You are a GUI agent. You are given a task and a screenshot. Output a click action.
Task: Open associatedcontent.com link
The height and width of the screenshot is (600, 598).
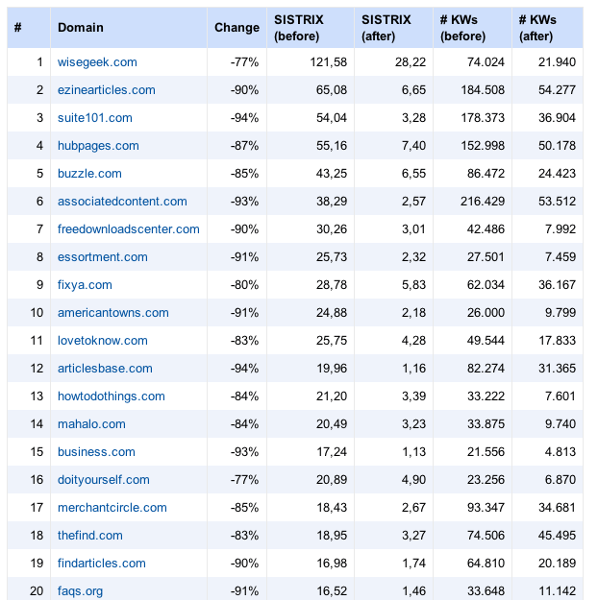[x=122, y=202]
